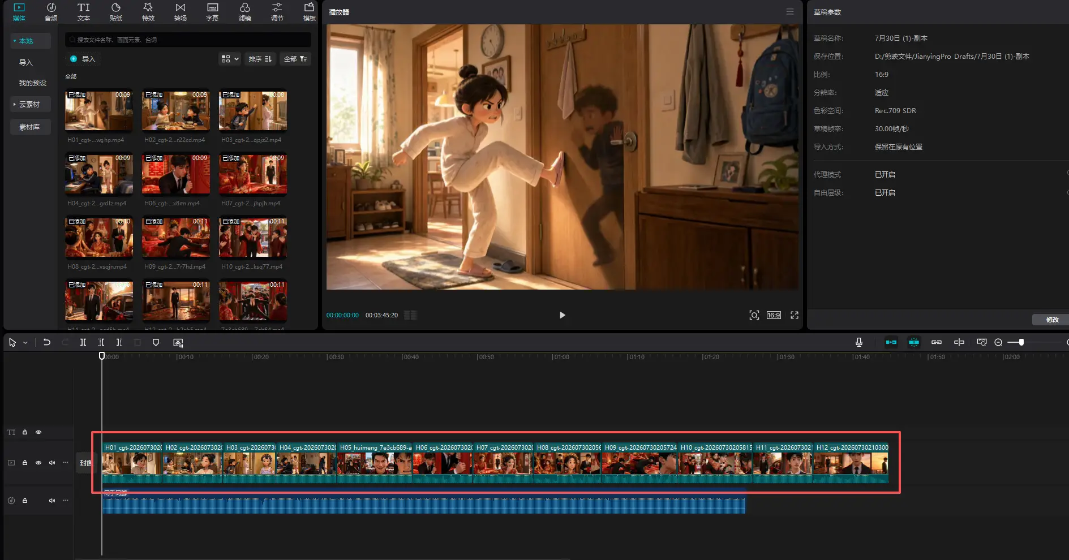This screenshot has width=1069, height=560.
Task: Open the 特效 (Effects) tab
Action: pyautogui.click(x=148, y=12)
